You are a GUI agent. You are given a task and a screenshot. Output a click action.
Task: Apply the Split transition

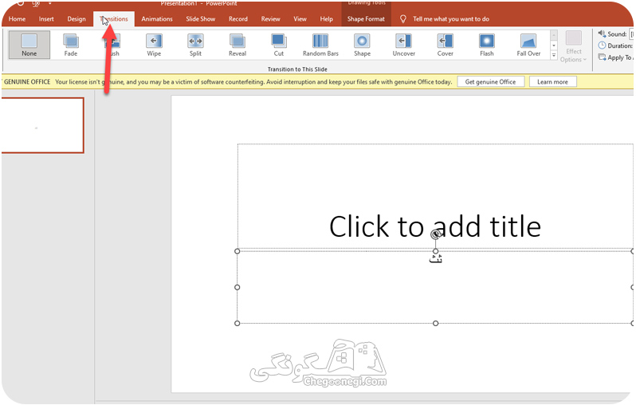(195, 45)
